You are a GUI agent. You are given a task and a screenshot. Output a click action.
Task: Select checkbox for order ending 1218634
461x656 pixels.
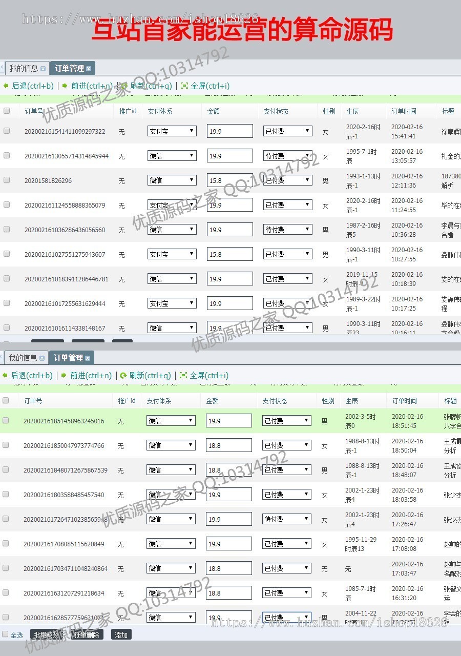tap(6, 592)
